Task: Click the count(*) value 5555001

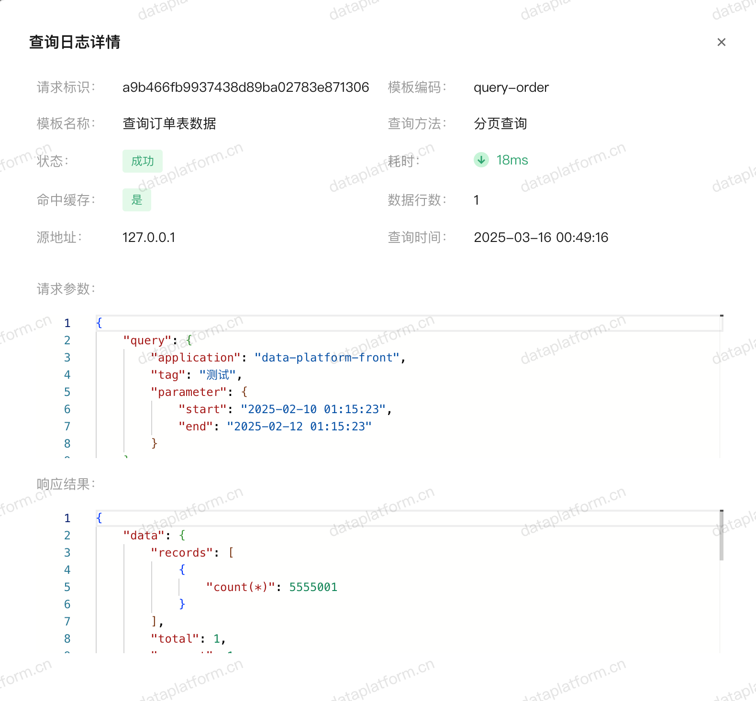Action: [313, 587]
